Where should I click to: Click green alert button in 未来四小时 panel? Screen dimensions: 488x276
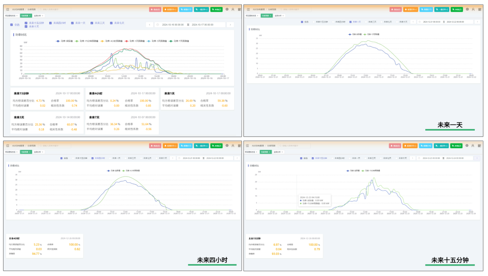[216, 145]
